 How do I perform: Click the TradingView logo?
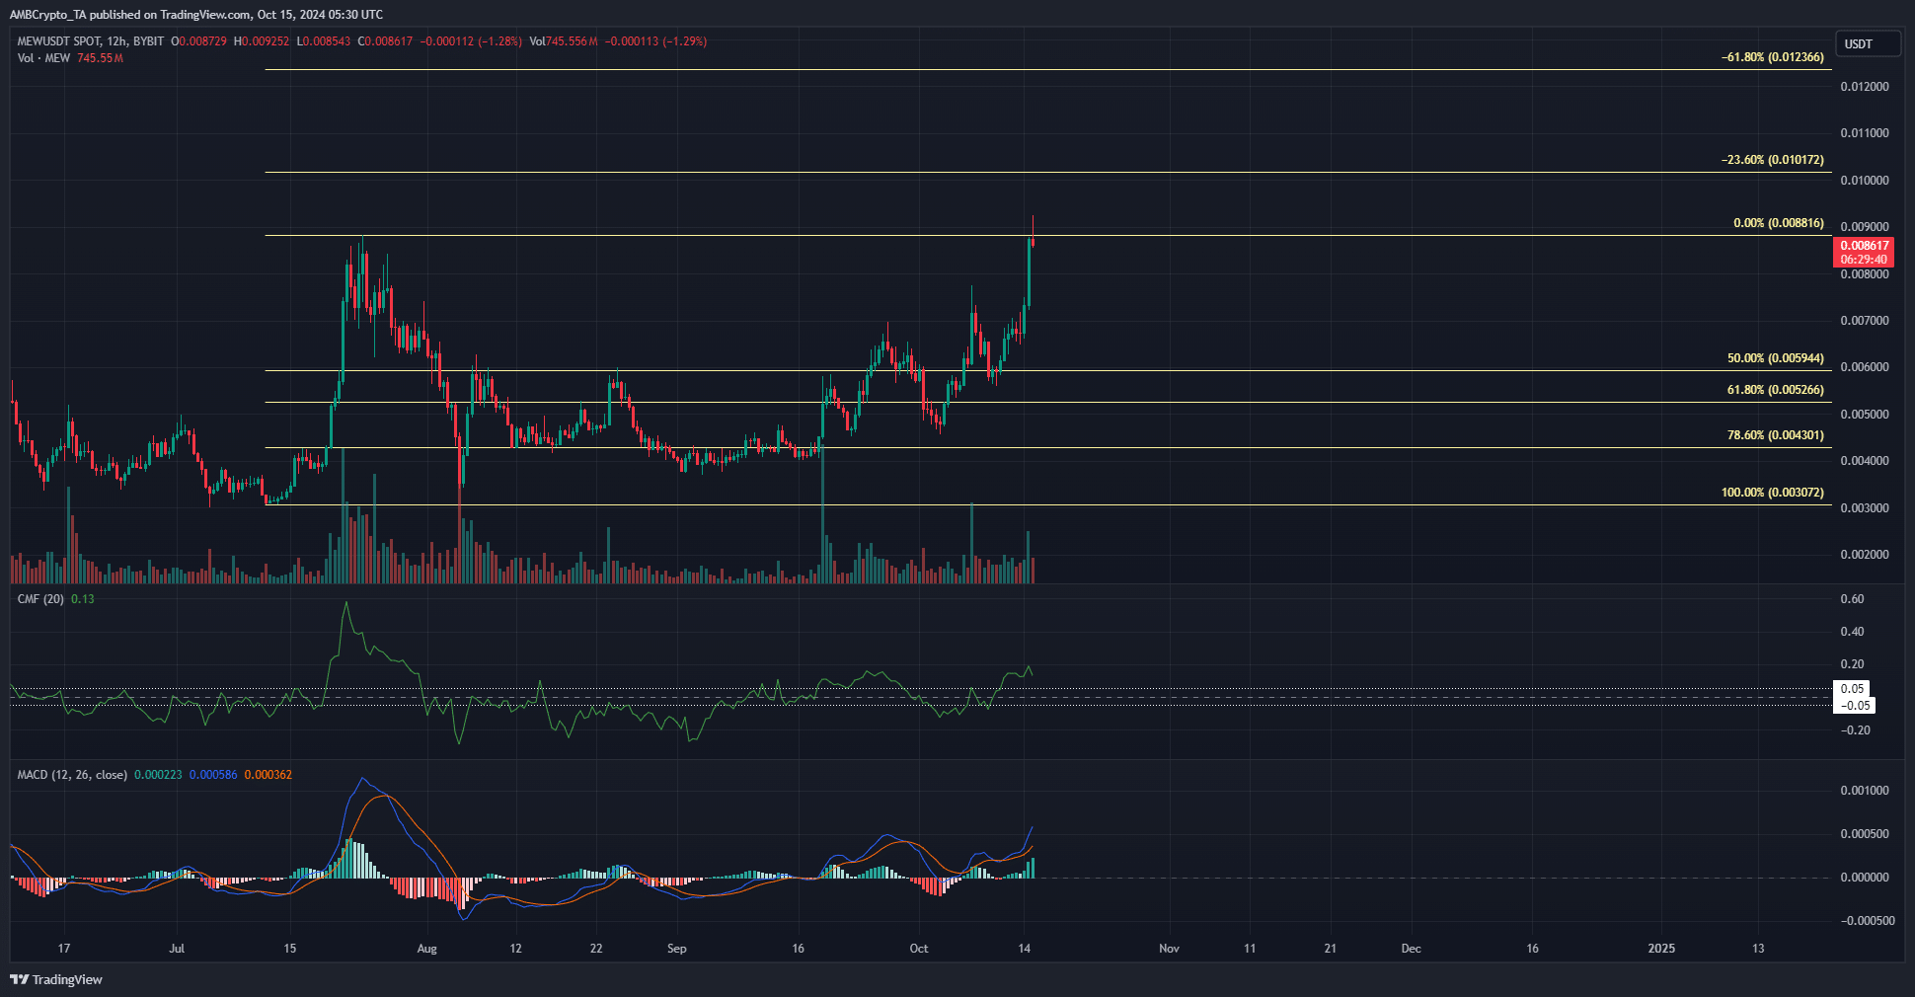tap(56, 979)
